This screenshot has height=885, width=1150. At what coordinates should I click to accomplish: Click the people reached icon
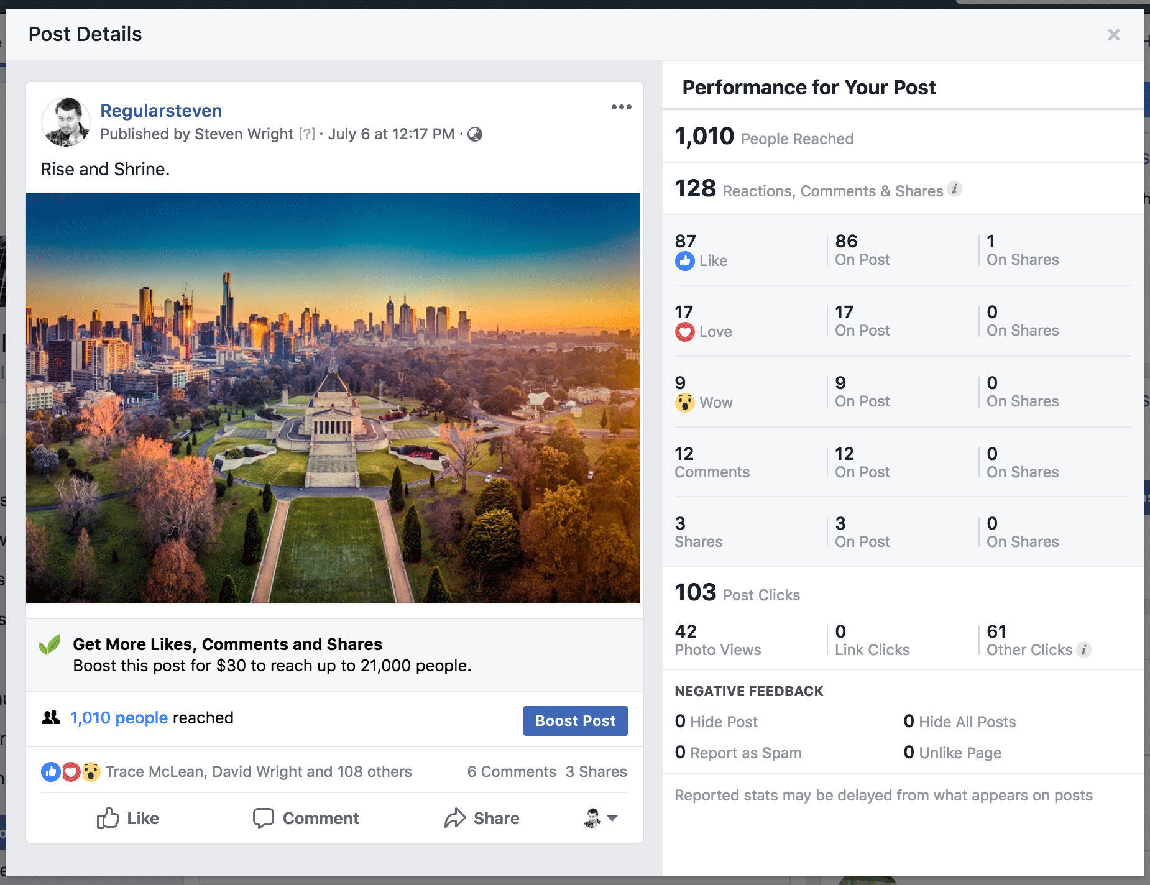pyautogui.click(x=51, y=718)
